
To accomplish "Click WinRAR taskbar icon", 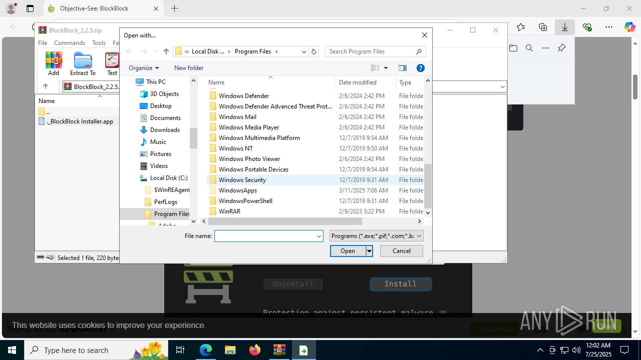I will tap(279, 350).
